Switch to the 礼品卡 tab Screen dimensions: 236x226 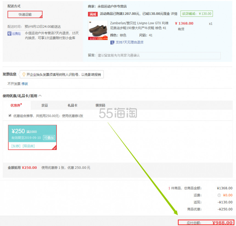pyautogui.click(x=72, y=105)
